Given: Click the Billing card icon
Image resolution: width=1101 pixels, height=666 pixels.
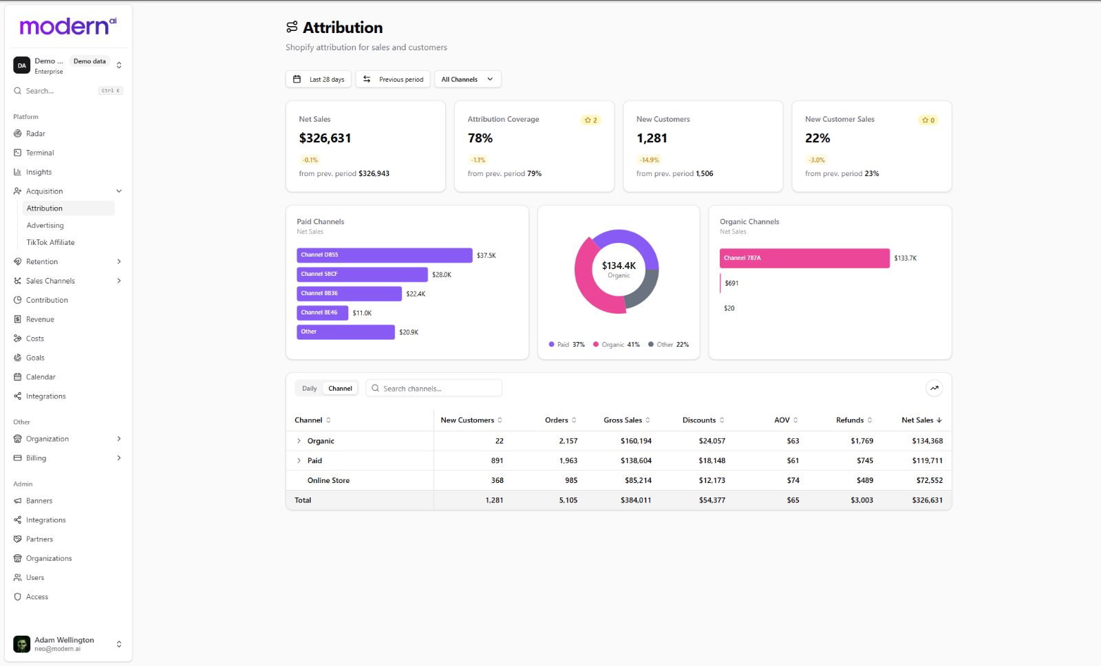Looking at the screenshot, I should click(17, 458).
